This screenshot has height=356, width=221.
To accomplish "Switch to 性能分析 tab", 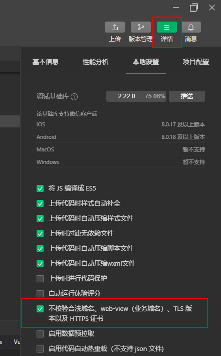I will [x=96, y=62].
